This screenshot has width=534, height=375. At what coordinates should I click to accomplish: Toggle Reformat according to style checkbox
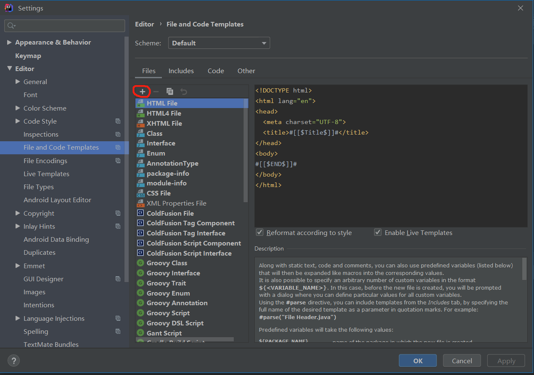(260, 232)
